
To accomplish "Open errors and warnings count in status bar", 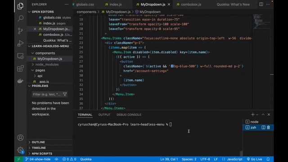I will pos(69,159).
